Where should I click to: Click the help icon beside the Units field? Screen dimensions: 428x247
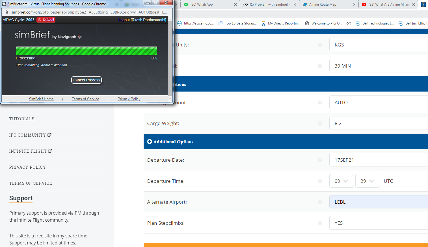coord(320,45)
